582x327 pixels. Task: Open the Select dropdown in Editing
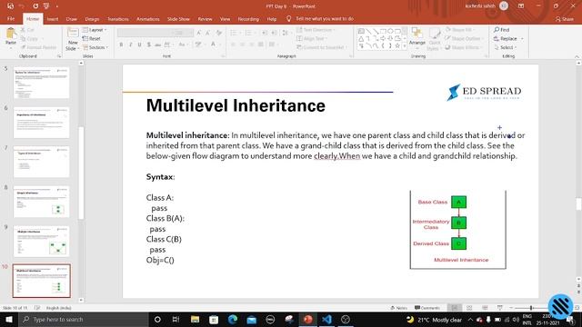(x=506, y=47)
